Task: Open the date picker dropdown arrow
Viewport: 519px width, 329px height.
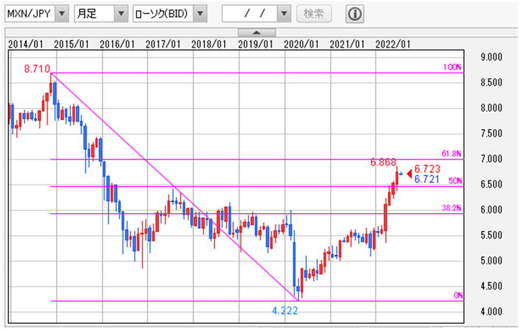Action: click(x=284, y=13)
